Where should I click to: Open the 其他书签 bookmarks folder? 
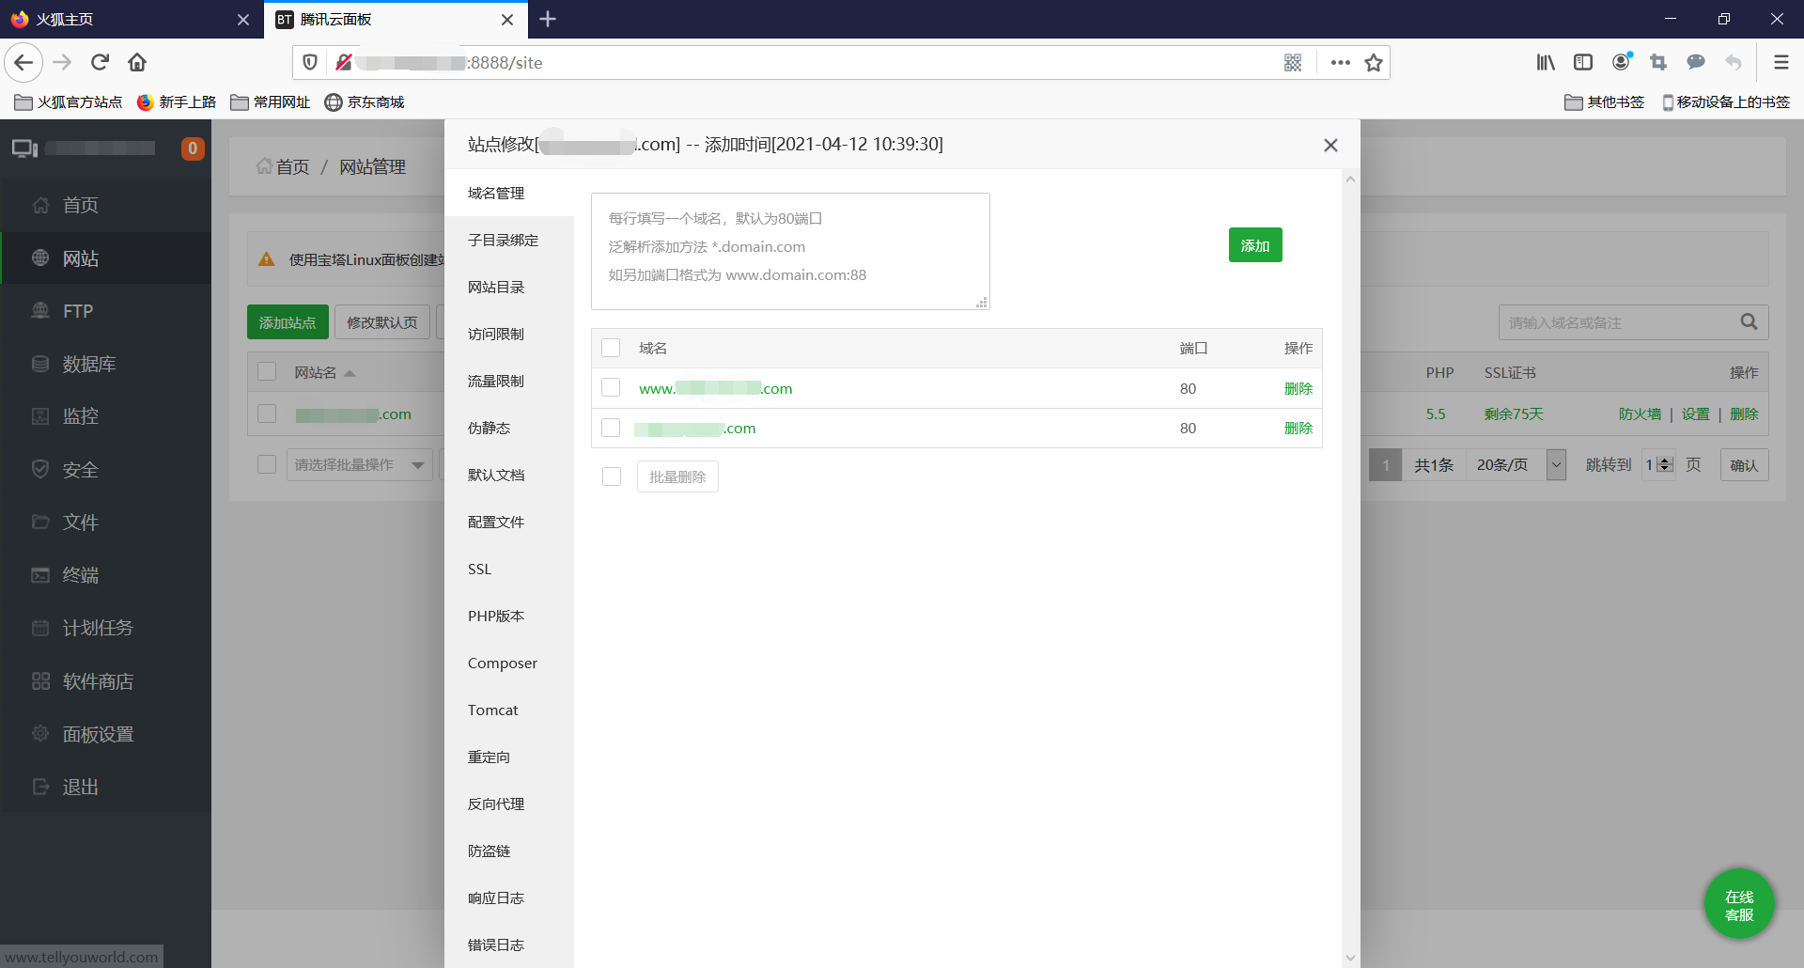point(1605,101)
